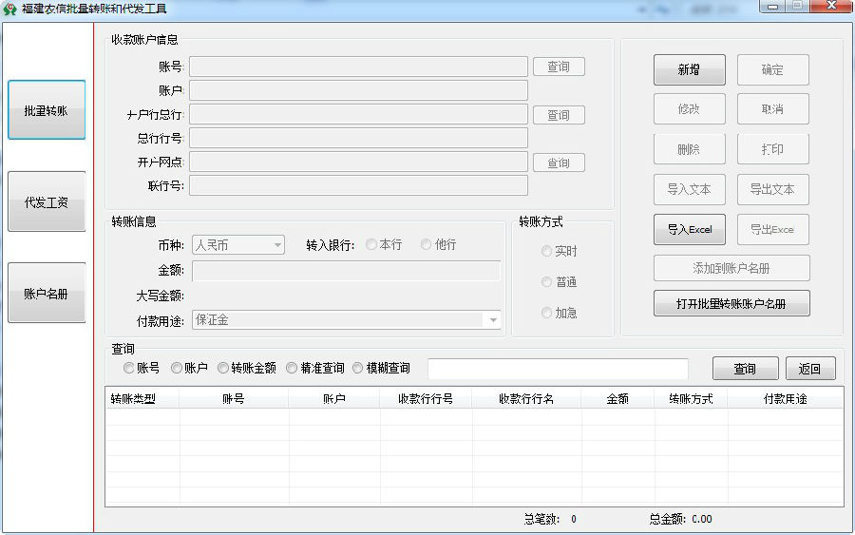Open the 币种 人民币 dropdown
The height and width of the screenshot is (535, 855).
pos(238,245)
